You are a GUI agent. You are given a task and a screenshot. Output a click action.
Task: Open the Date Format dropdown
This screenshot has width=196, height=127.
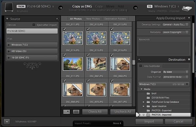175,77
